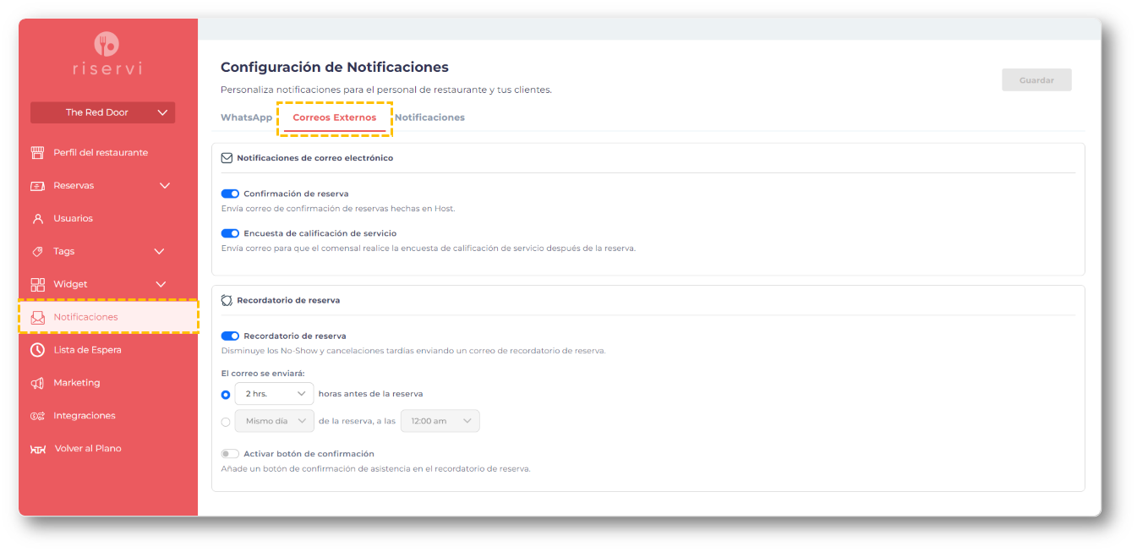The height and width of the screenshot is (552, 1137).
Task: Select the hours-before-reservation radio button
Action: [226, 395]
